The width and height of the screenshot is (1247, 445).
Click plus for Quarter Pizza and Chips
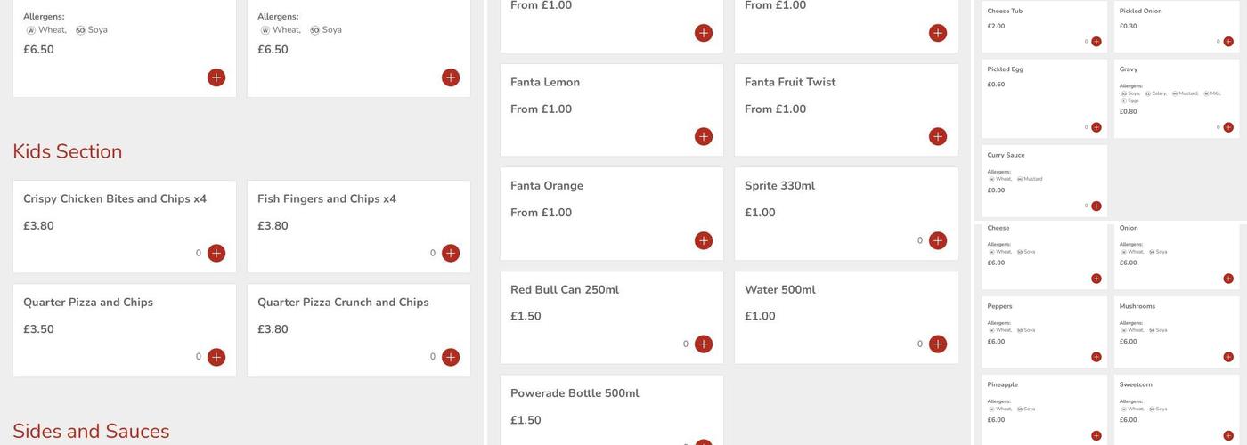tap(216, 357)
